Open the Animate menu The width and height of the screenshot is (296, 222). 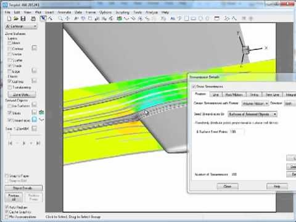coord(64,12)
